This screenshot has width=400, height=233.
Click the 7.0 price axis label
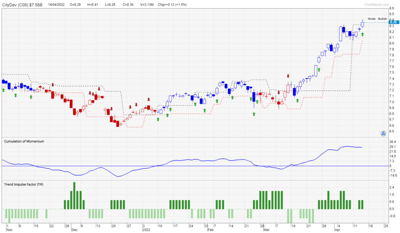pyautogui.click(x=392, y=102)
